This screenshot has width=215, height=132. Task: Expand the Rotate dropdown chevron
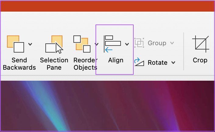coord(173,63)
